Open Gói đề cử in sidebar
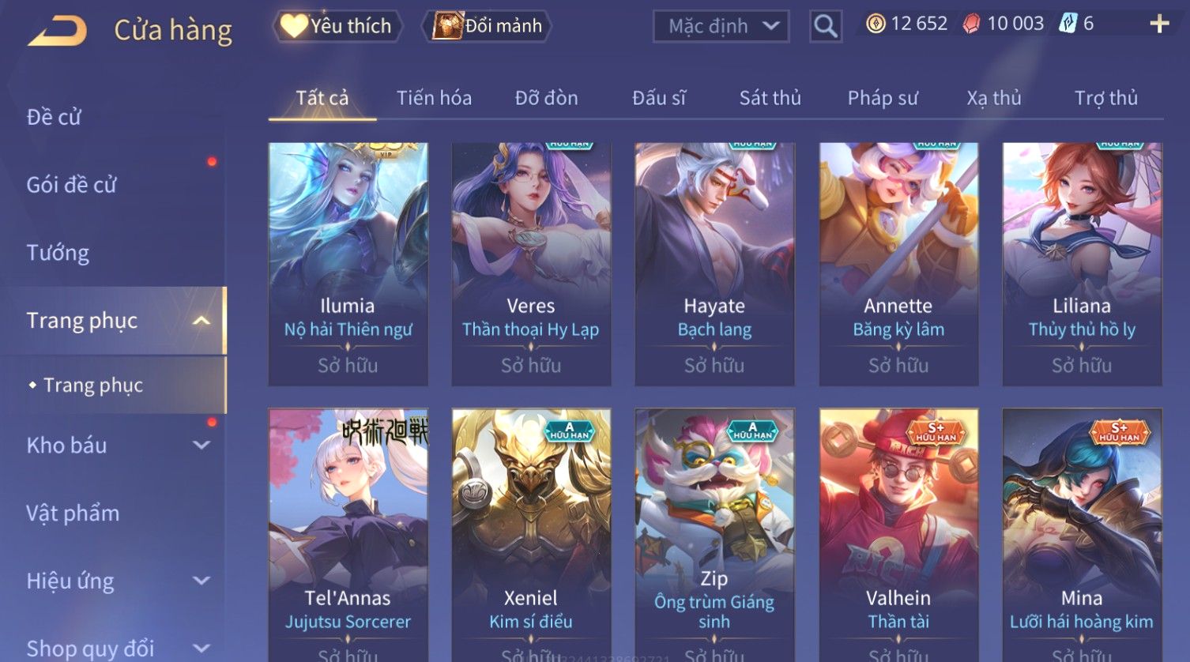This screenshot has width=1190, height=662. pyautogui.click(x=71, y=185)
